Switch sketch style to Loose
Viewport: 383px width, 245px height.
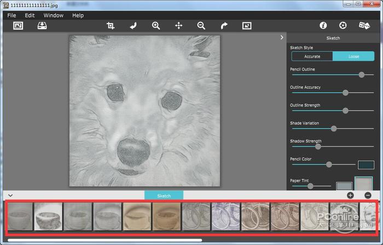(x=353, y=56)
